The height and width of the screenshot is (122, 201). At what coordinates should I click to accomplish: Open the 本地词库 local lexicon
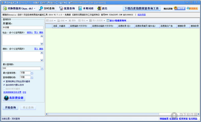click(x=86, y=8)
